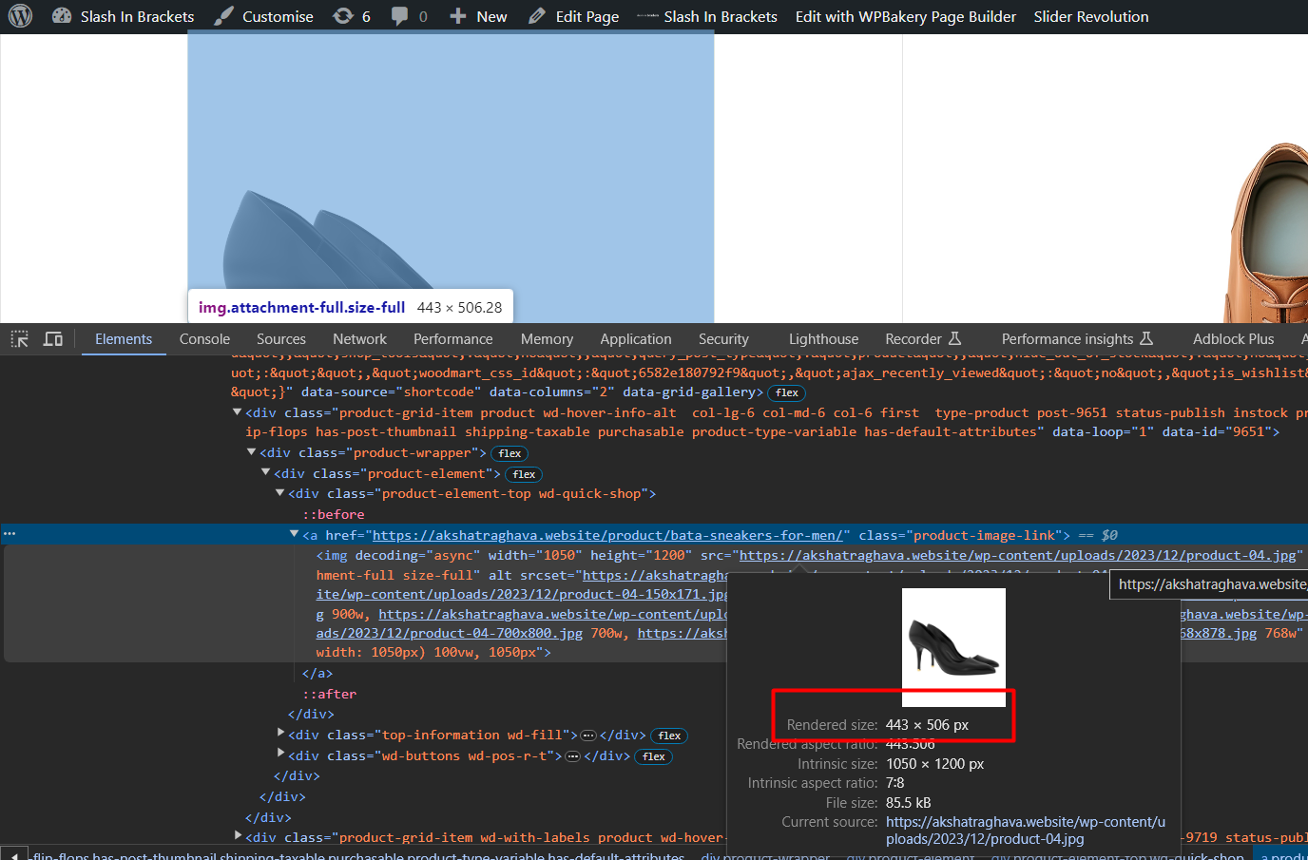Switch to the Lighthouse tab
Image resolution: width=1308 pixels, height=860 pixels.
(x=823, y=339)
